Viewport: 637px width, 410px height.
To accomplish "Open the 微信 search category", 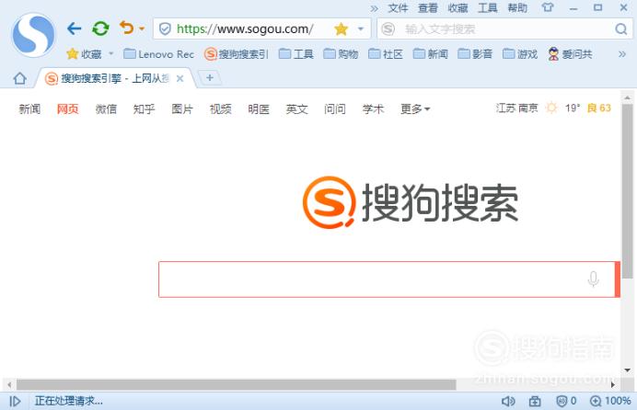I will coord(106,108).
